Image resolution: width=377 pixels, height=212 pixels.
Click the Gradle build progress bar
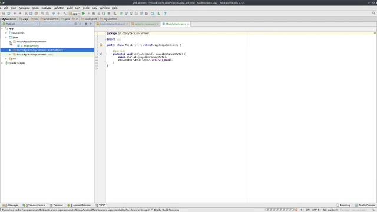click(280, 210)
